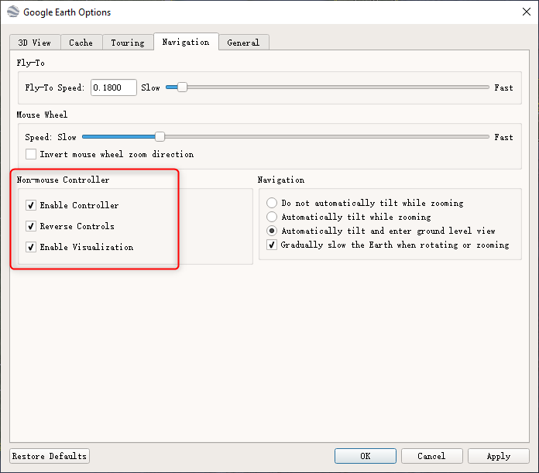Viewport: 539px width, 473px height.
Task: Open the Cache tab
Action: pos(81,43)
